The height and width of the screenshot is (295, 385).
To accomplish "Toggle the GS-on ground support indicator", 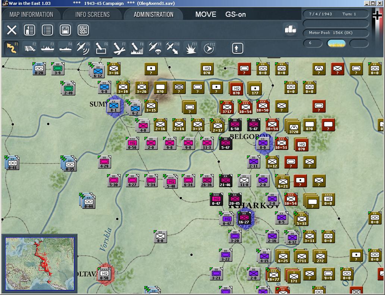I will [x=235, y=15].
